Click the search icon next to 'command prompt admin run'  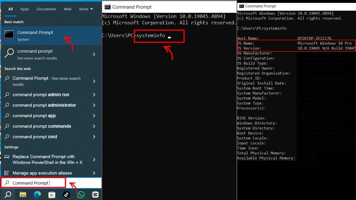tap(7, 95)
